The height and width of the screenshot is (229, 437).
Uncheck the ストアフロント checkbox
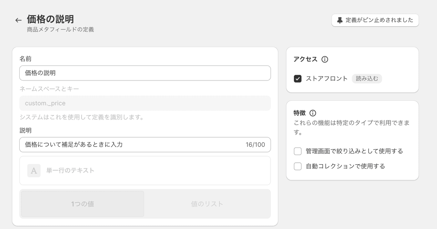[x=298, y=79]
